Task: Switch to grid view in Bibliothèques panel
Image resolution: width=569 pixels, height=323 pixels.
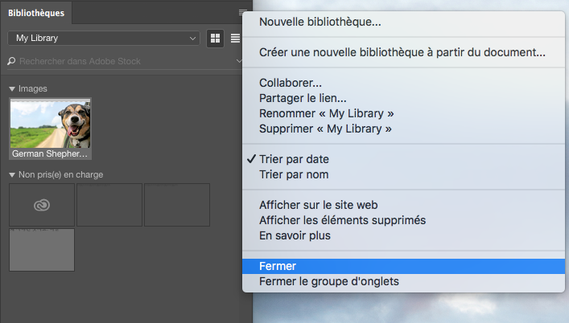Action: coord(215,39)
